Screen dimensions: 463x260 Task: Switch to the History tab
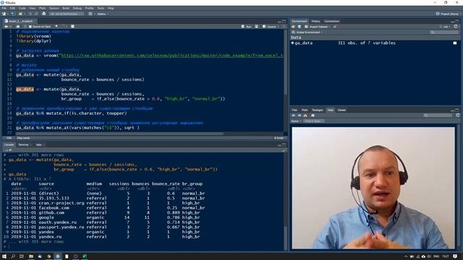(x=315, y=21)
